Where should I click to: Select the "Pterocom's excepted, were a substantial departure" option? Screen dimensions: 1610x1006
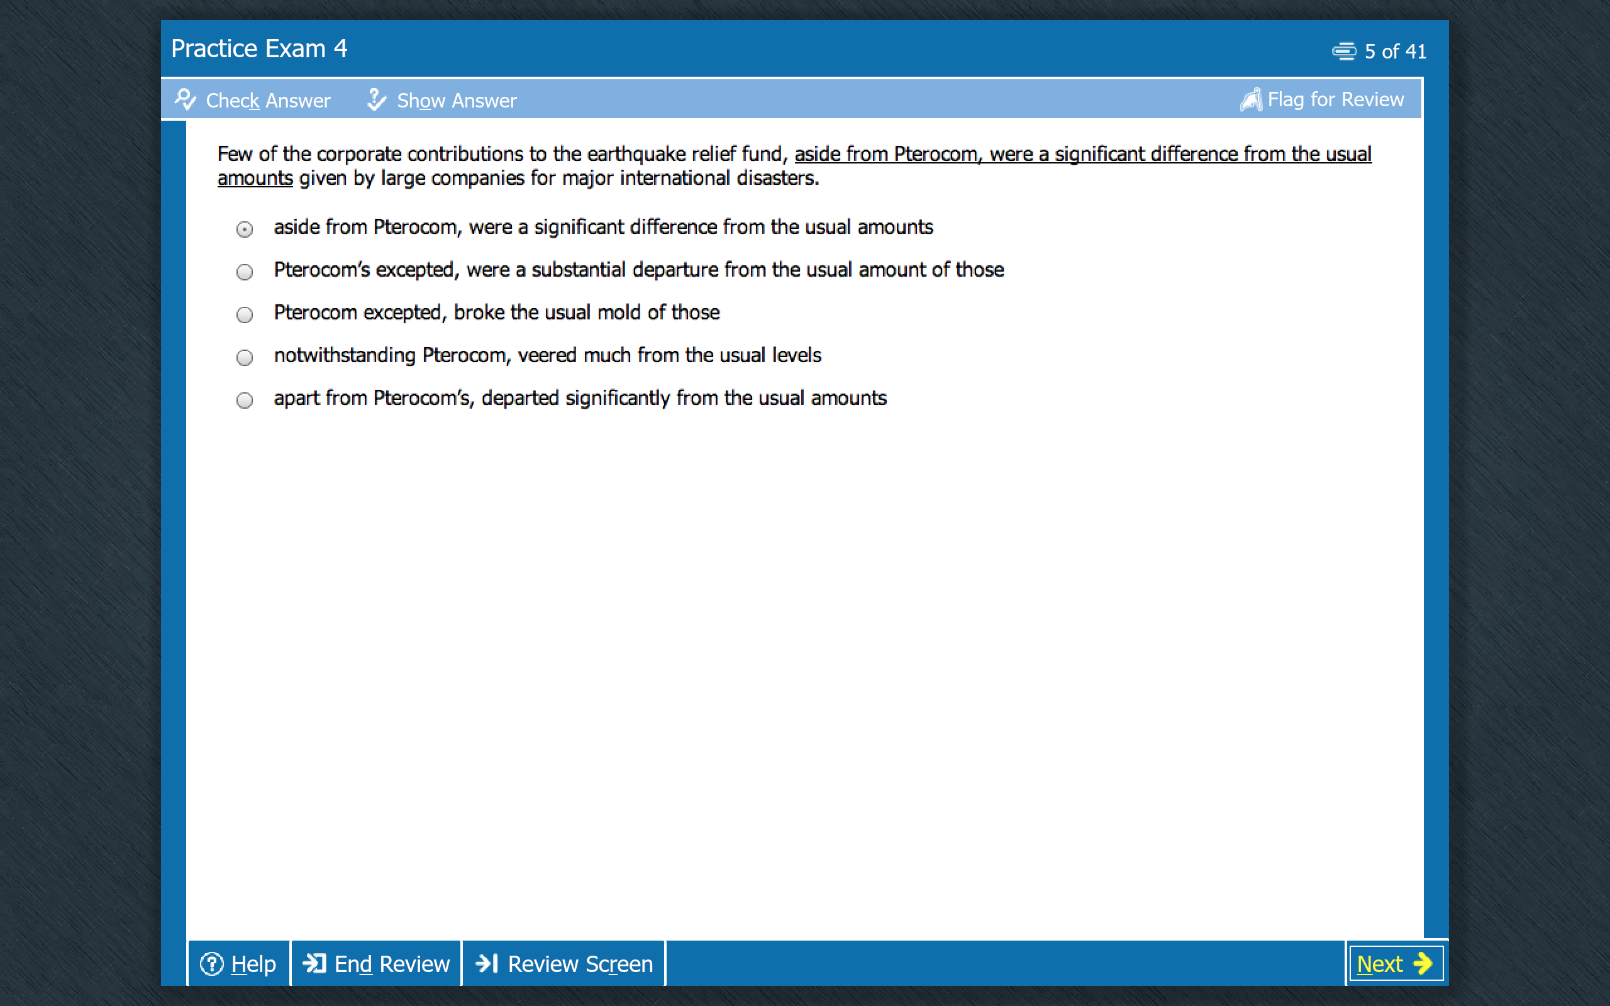point(245,272)
